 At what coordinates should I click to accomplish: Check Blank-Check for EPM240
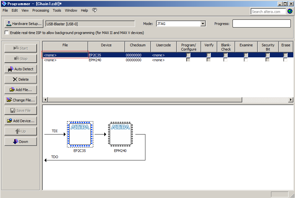225,60
